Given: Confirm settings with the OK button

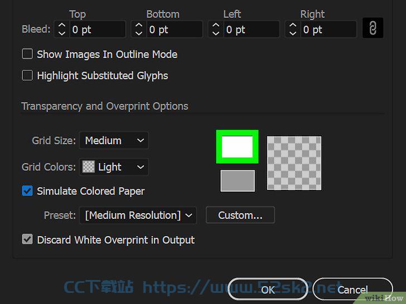Looking at the screenshot, I should pyautogui.click(x=268, y=290).
